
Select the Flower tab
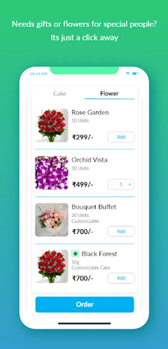[109, 93]
